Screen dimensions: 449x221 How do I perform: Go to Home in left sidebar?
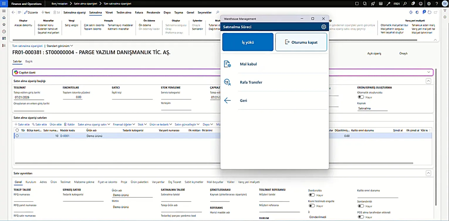coord(4,18)
